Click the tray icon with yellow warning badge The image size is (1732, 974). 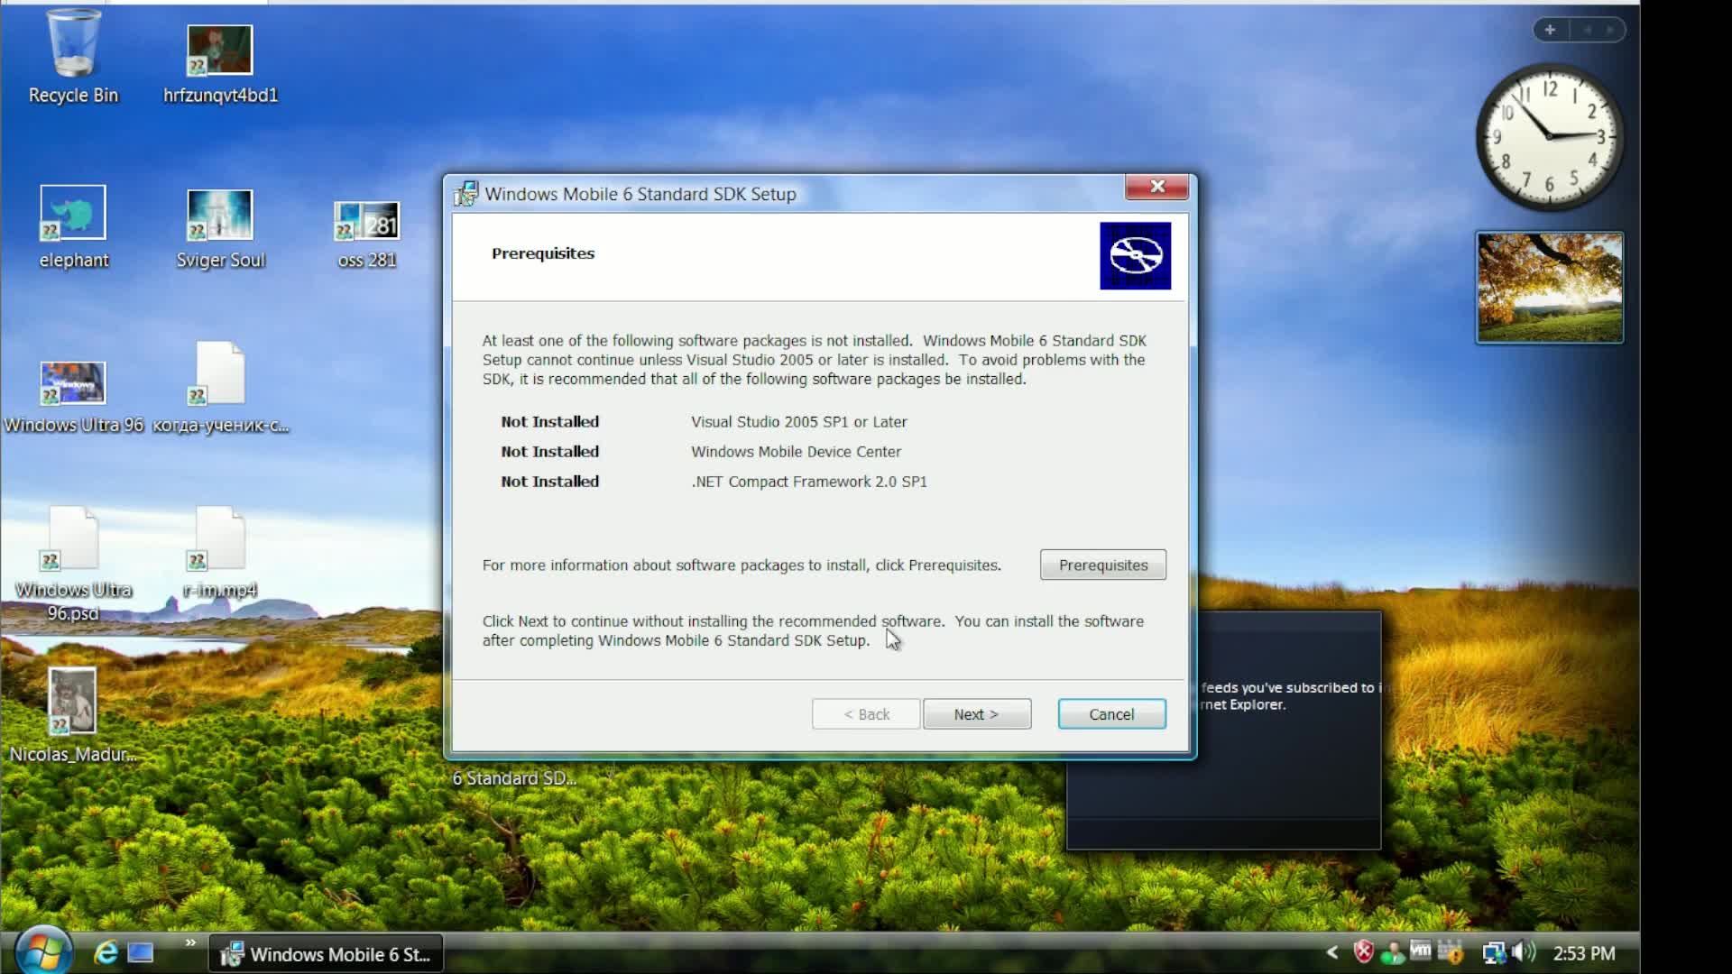pos(1450,951)
